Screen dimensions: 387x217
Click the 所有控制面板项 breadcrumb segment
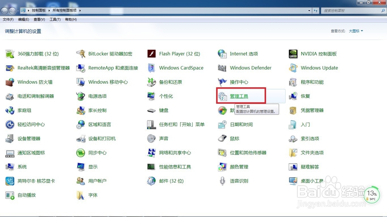tap(64, 10)
